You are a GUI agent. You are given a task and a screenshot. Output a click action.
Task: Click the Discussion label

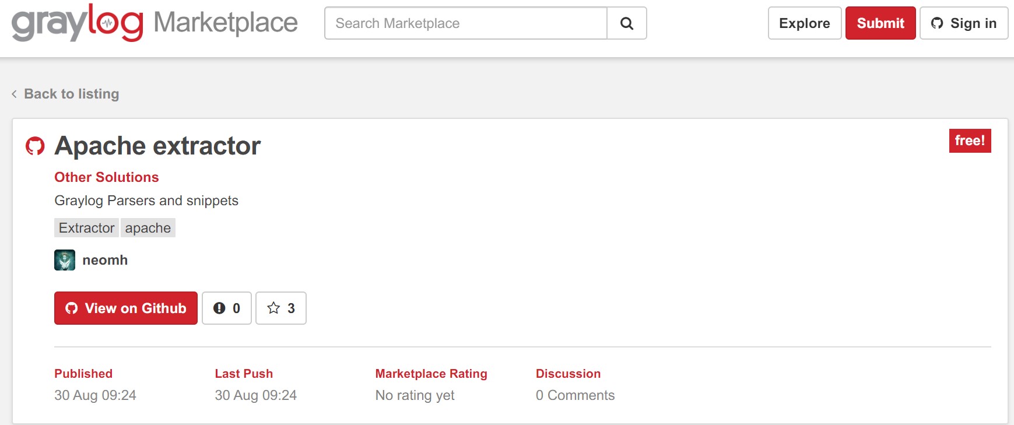(568, 374)
